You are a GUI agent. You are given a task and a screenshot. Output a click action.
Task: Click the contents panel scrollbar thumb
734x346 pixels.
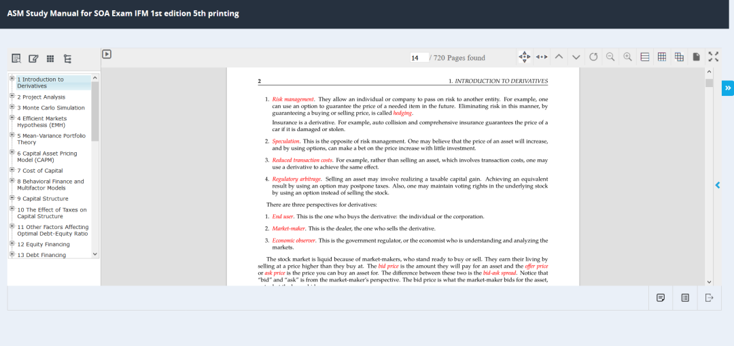[x=95, y=111]
